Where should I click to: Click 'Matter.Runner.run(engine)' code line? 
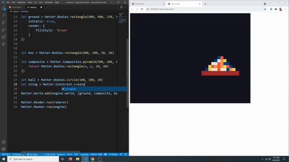[44, 107]
